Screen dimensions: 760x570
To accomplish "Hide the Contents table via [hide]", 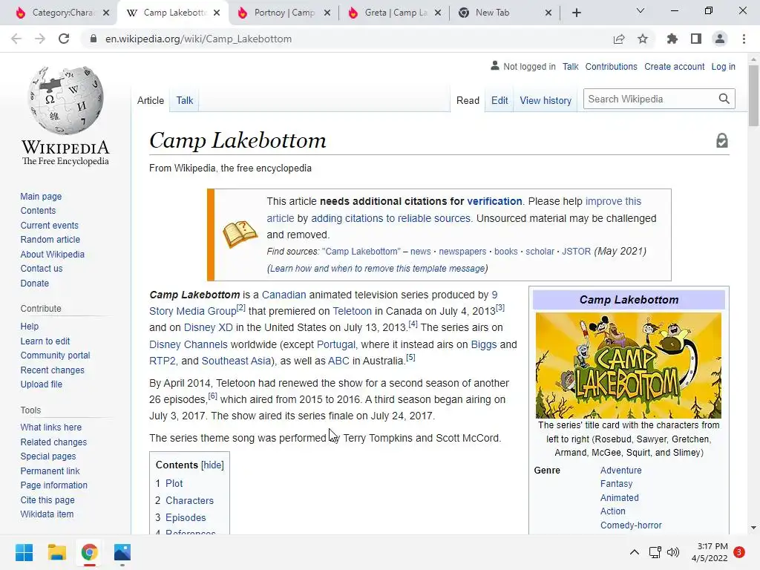I will coord(212,465).
